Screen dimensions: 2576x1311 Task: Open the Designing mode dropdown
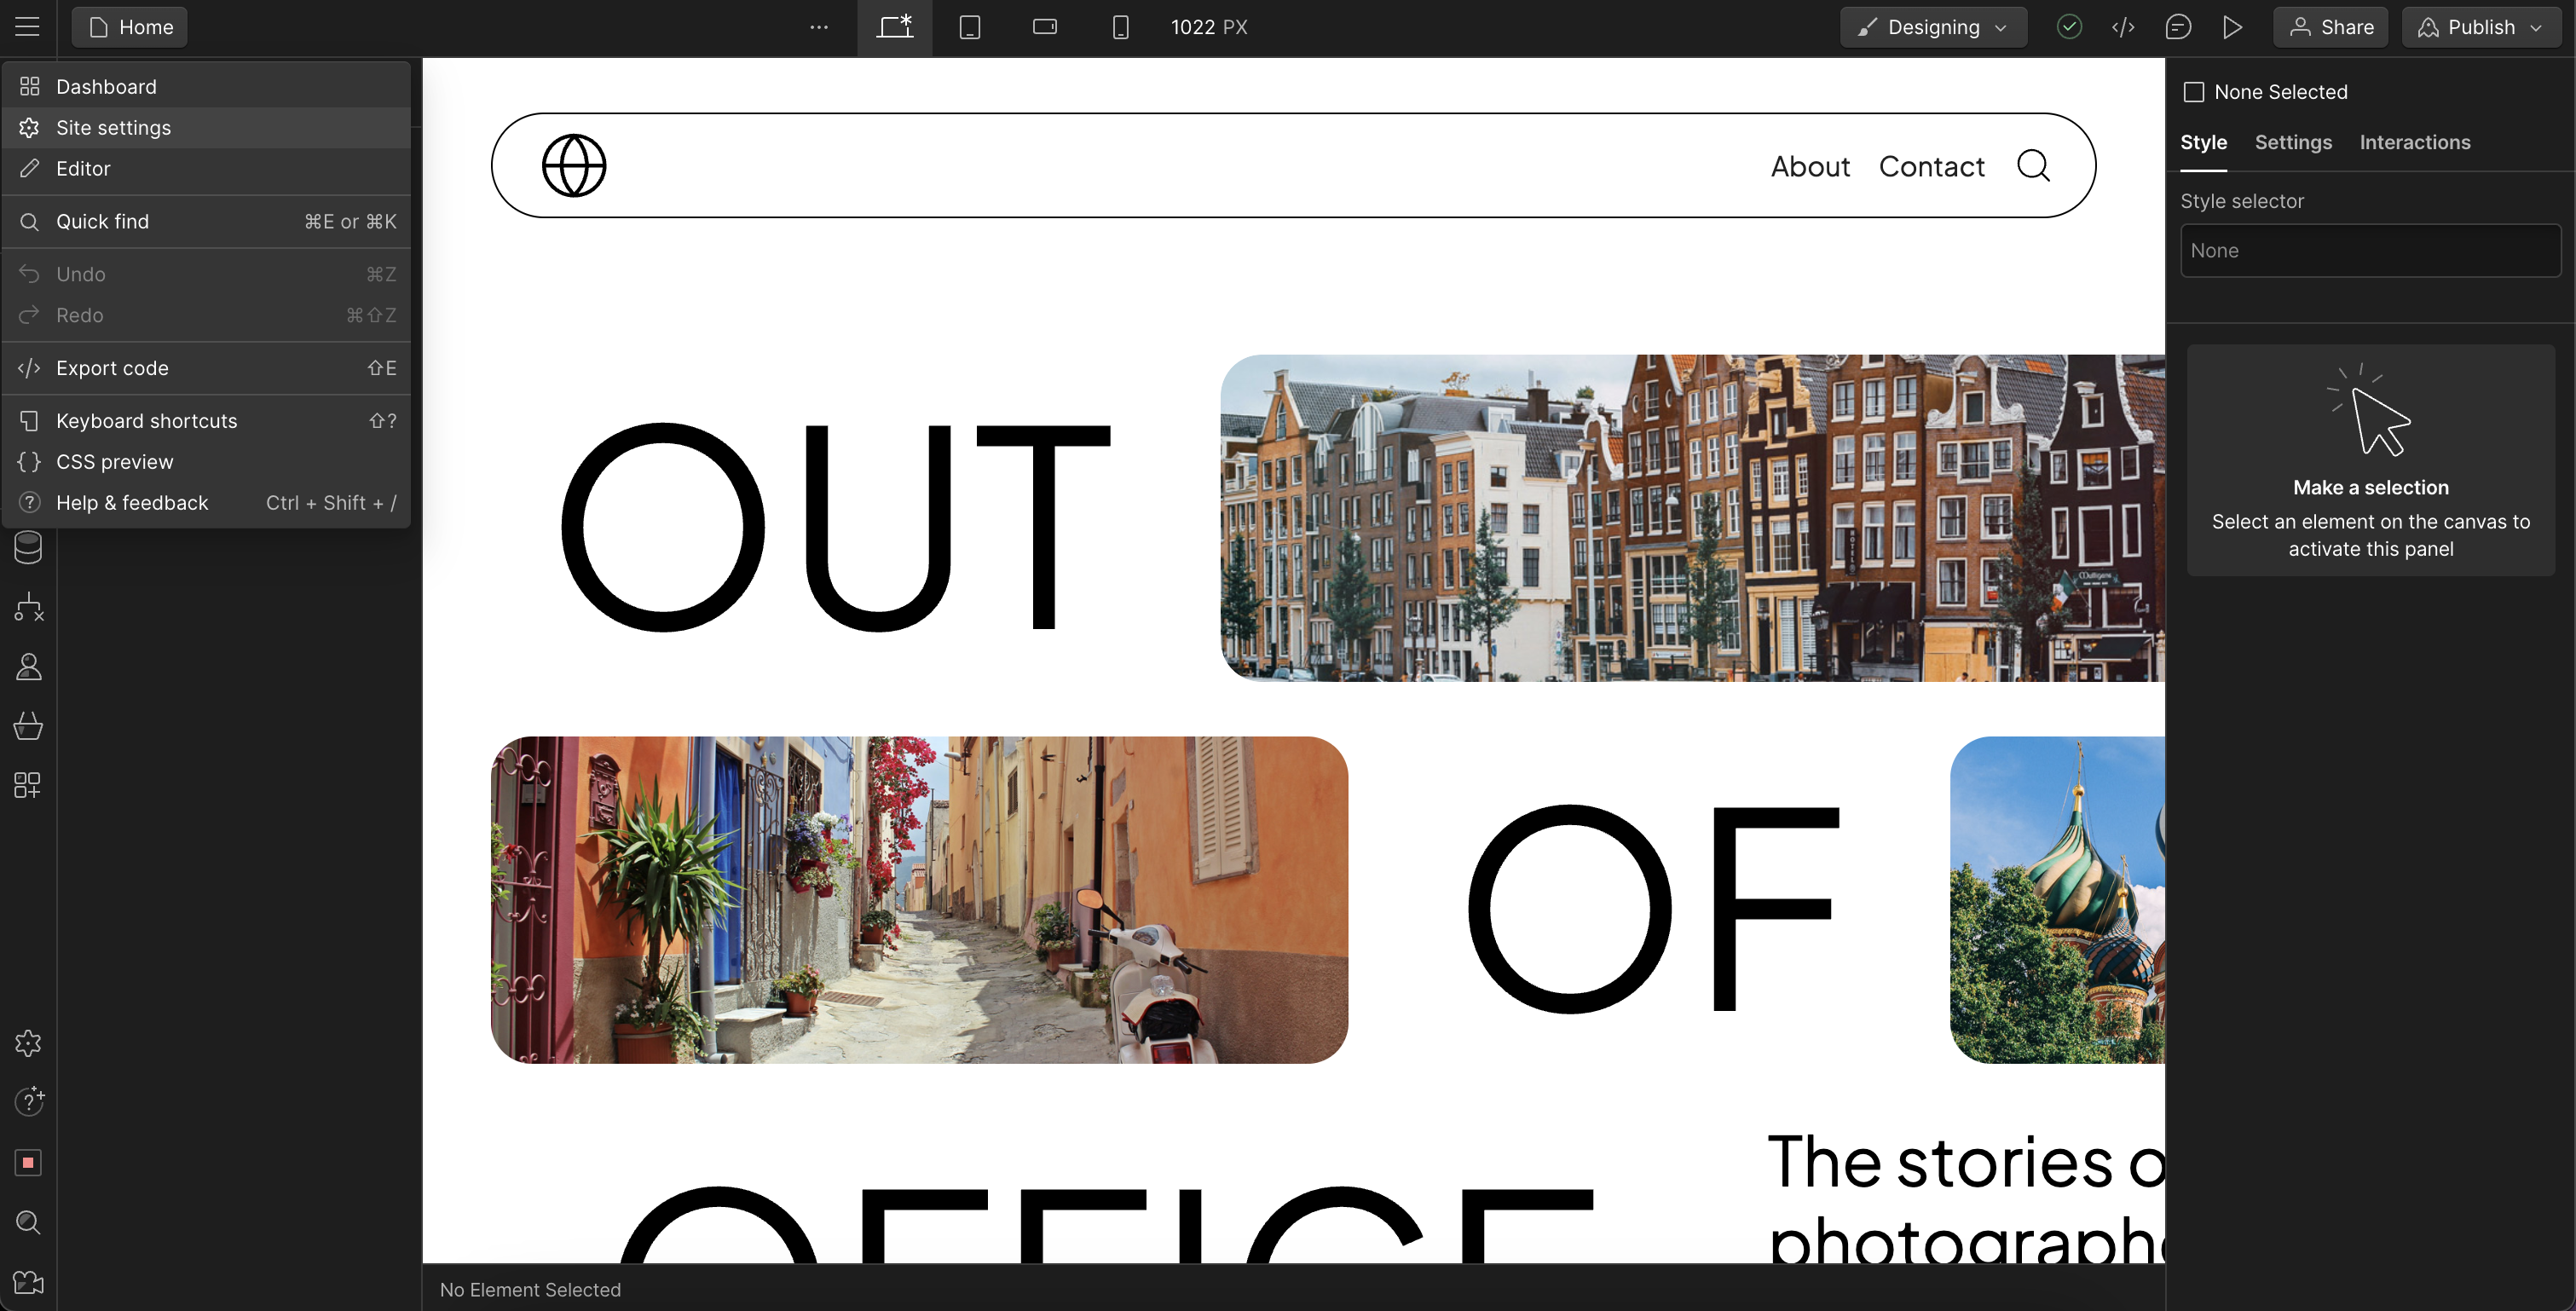point(1933,27)
